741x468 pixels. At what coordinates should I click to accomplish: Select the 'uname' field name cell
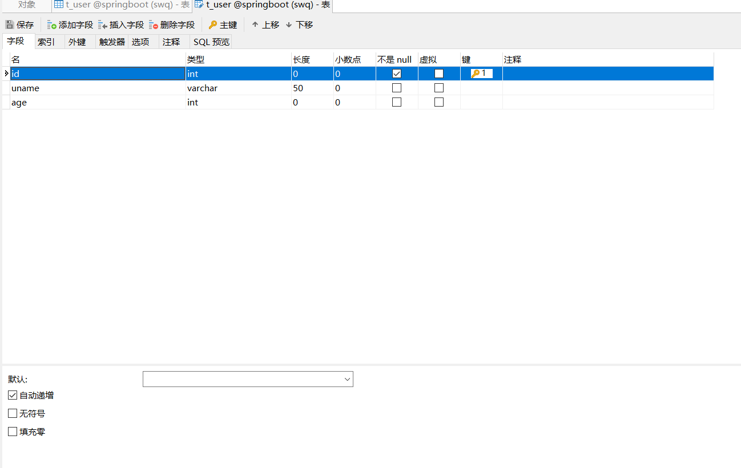click(98, 88)
